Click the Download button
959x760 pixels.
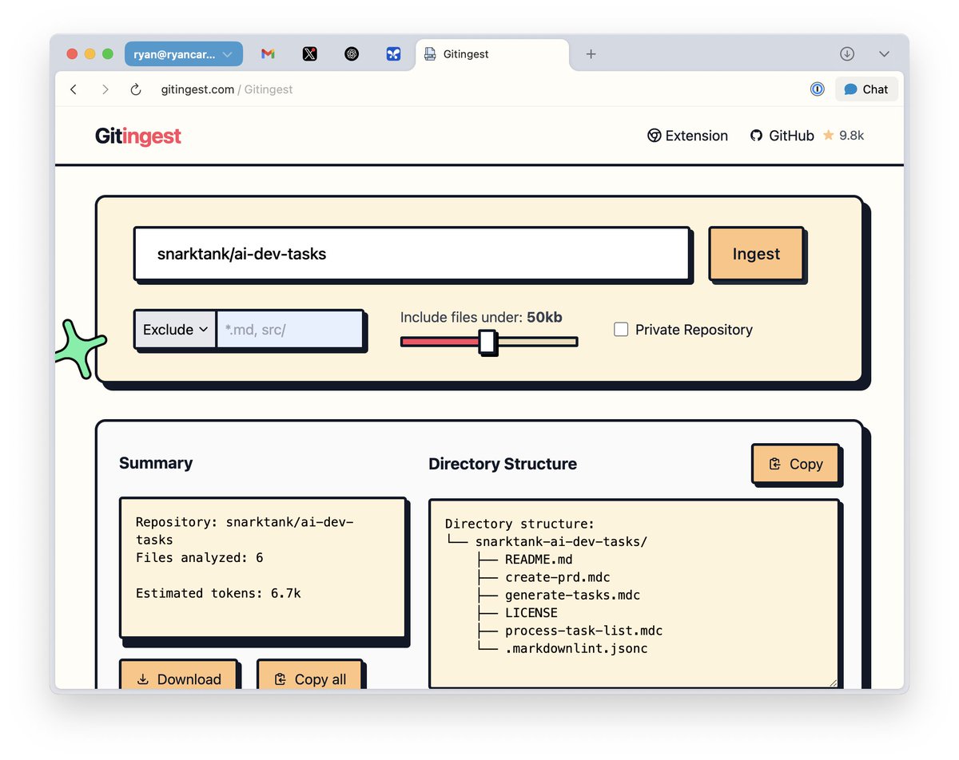pyautogui.click(x=179, y=679)
